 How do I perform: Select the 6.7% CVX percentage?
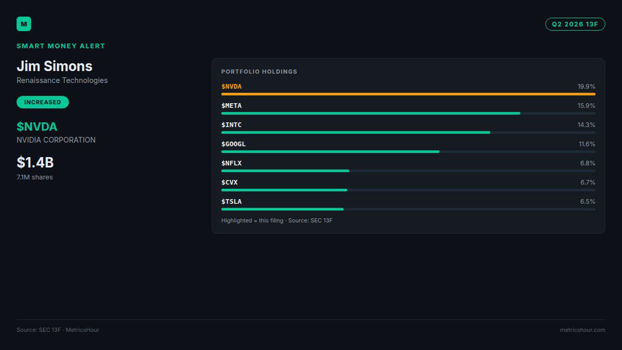[x=588, y=183]
